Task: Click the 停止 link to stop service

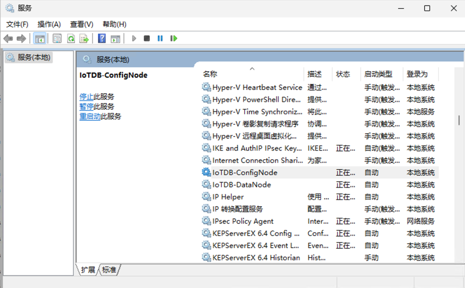Action: click(x=86, y=96)
